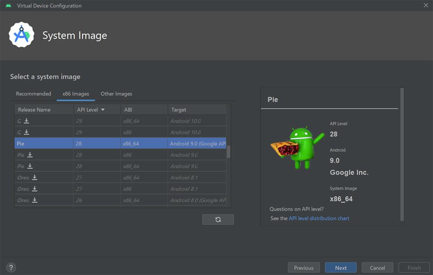Open the API level distribution chart link

[x=318, y=218]
